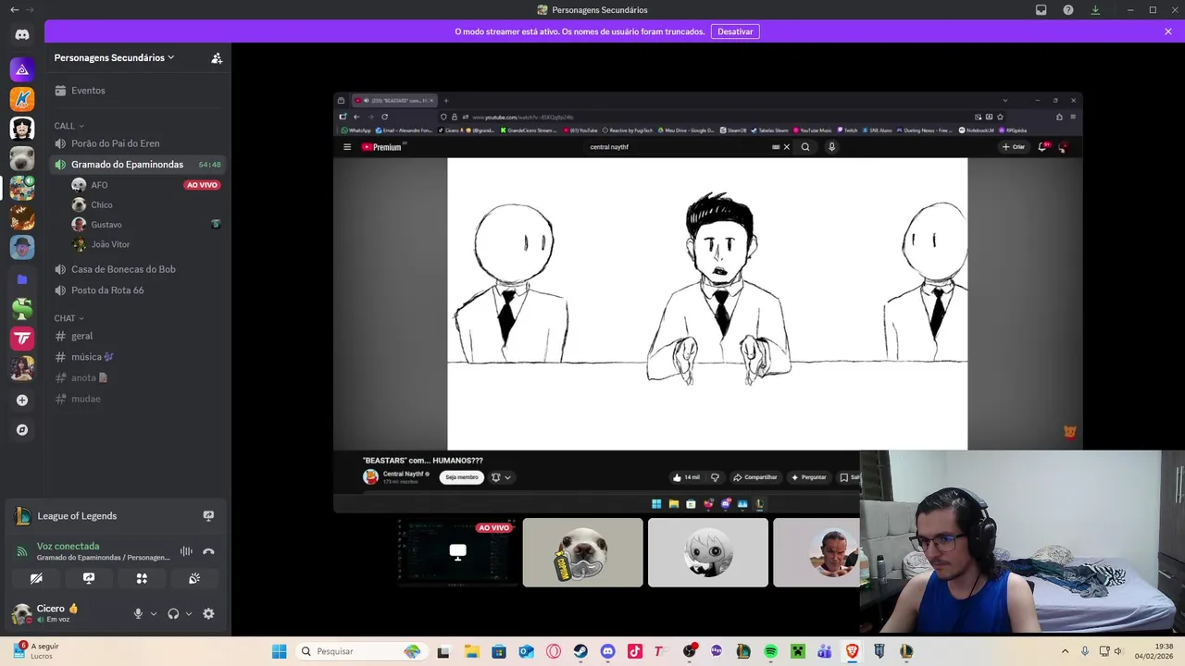This screenshot has height=666, width=1185.
Task: Open headphones output options arrow
Action: [x=189, y=613]
